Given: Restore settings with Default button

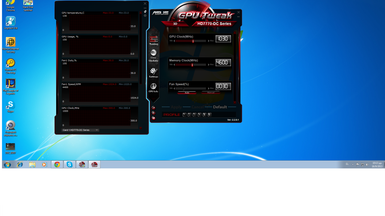Looking at the screenshot, I should tap(220, 107).
